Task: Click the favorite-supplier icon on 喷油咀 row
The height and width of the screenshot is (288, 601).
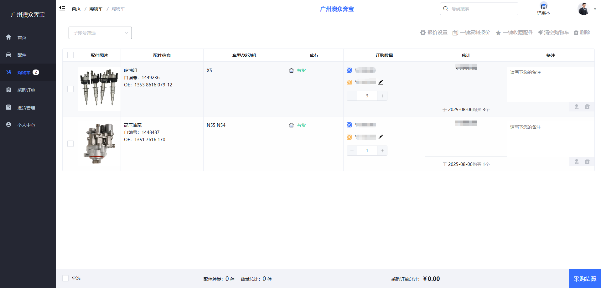Action: (577, 107)
